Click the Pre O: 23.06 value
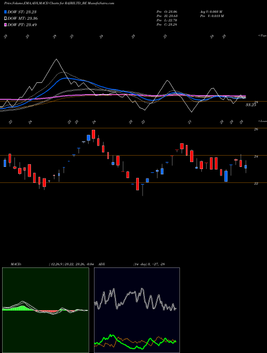This screenshot has height=353, width=267. pyautogui.click(x=167, y=12)
